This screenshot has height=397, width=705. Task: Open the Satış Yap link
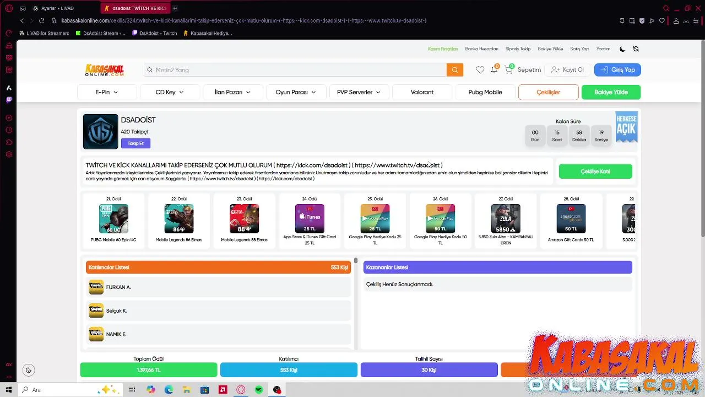pyautogui.click(x=579, y=49)
